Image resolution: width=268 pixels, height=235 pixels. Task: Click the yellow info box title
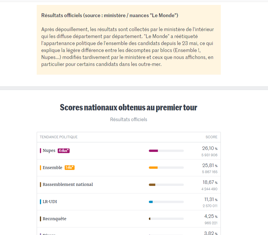click(110, 15)
